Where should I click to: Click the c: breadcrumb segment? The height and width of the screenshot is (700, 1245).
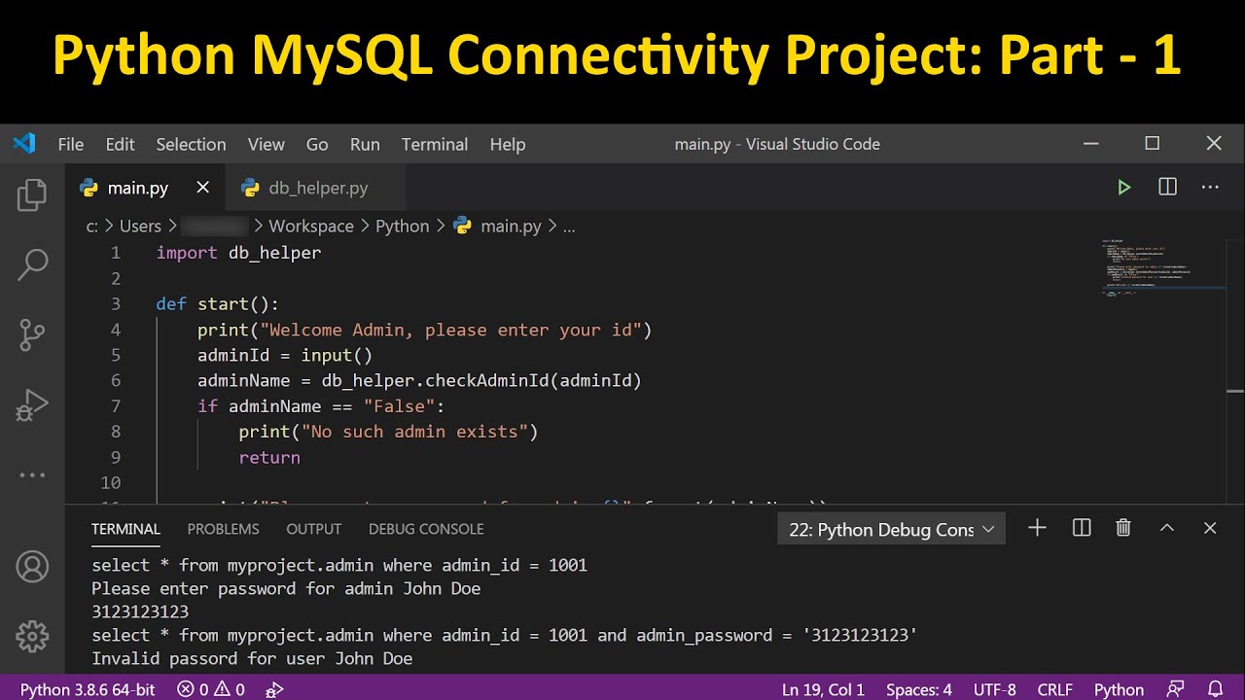(91, 226)
